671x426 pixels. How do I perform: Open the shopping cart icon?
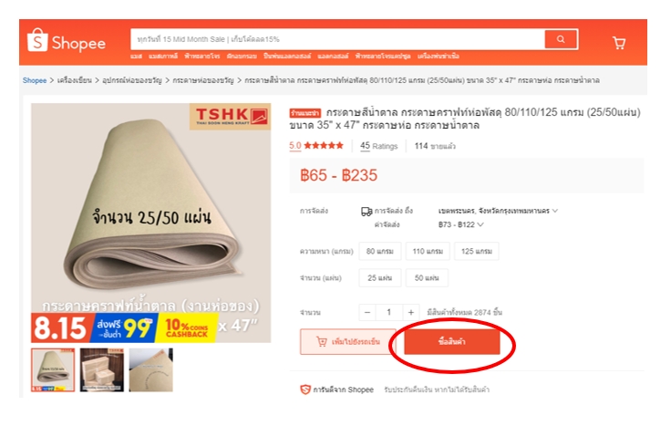(x=619, y=42)
